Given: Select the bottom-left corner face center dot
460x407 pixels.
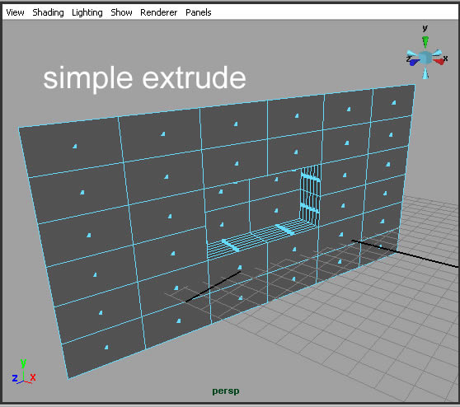Looking at the screenshot, I should pyautogui.click(x=106, y=347).
